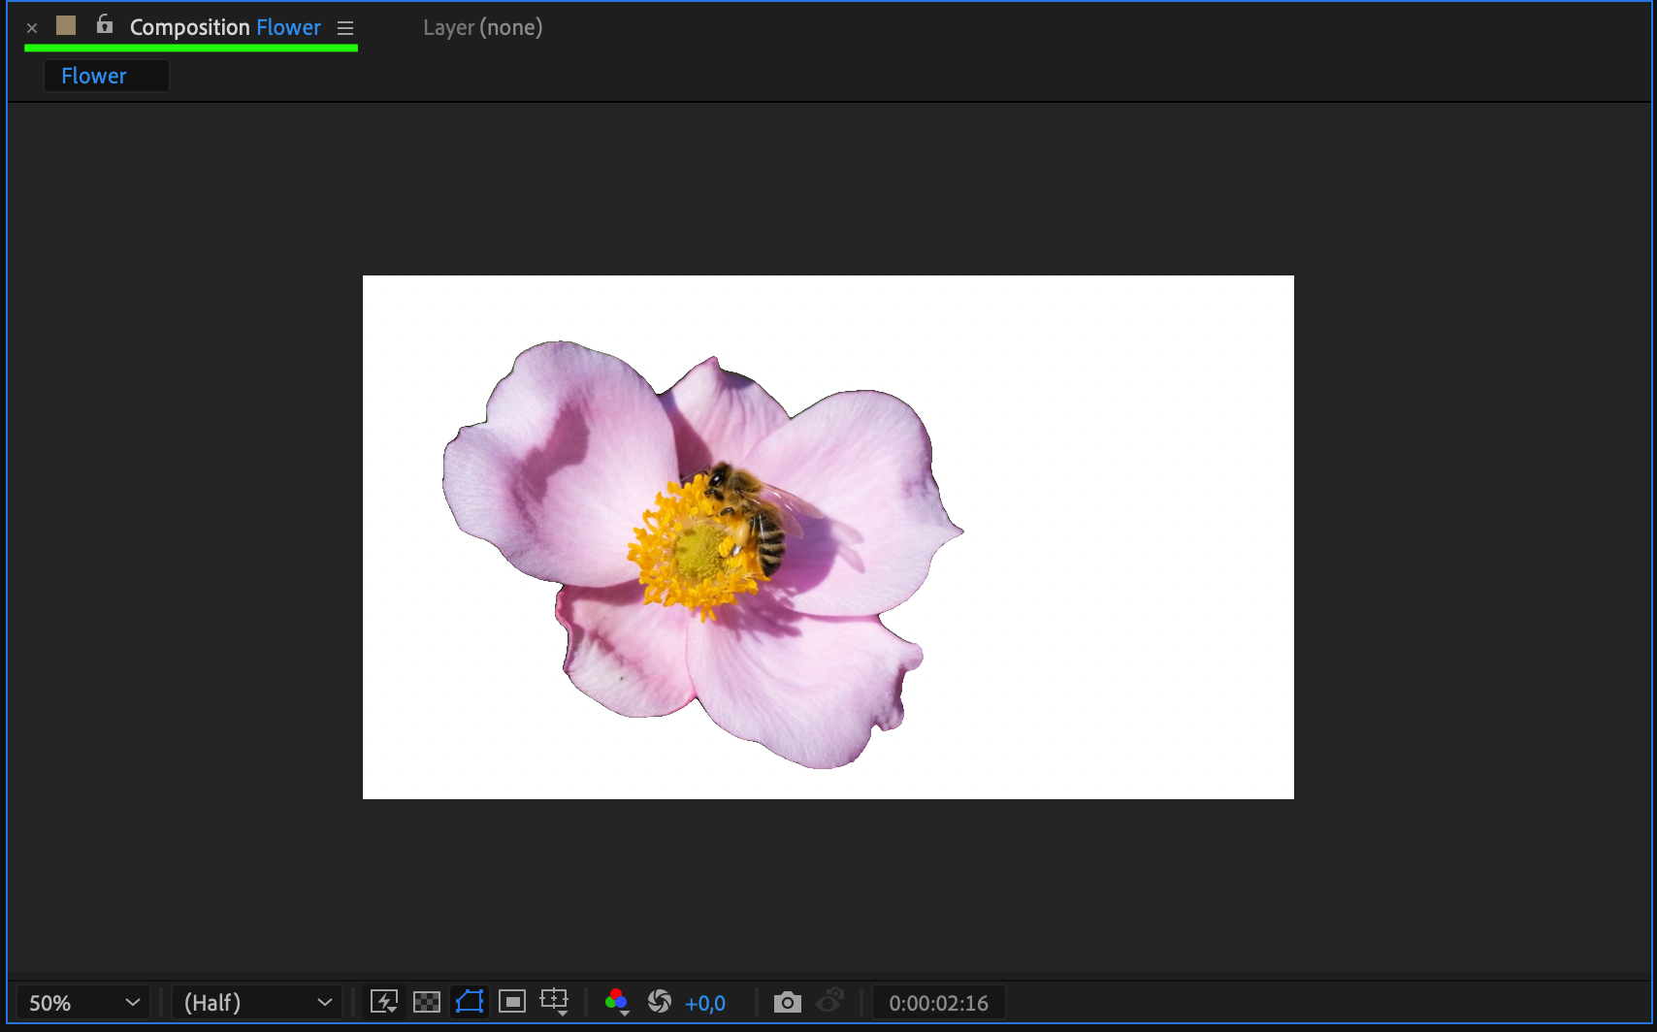
Task: Open the show channel color menu
Action: click(x=616, y=1002)
